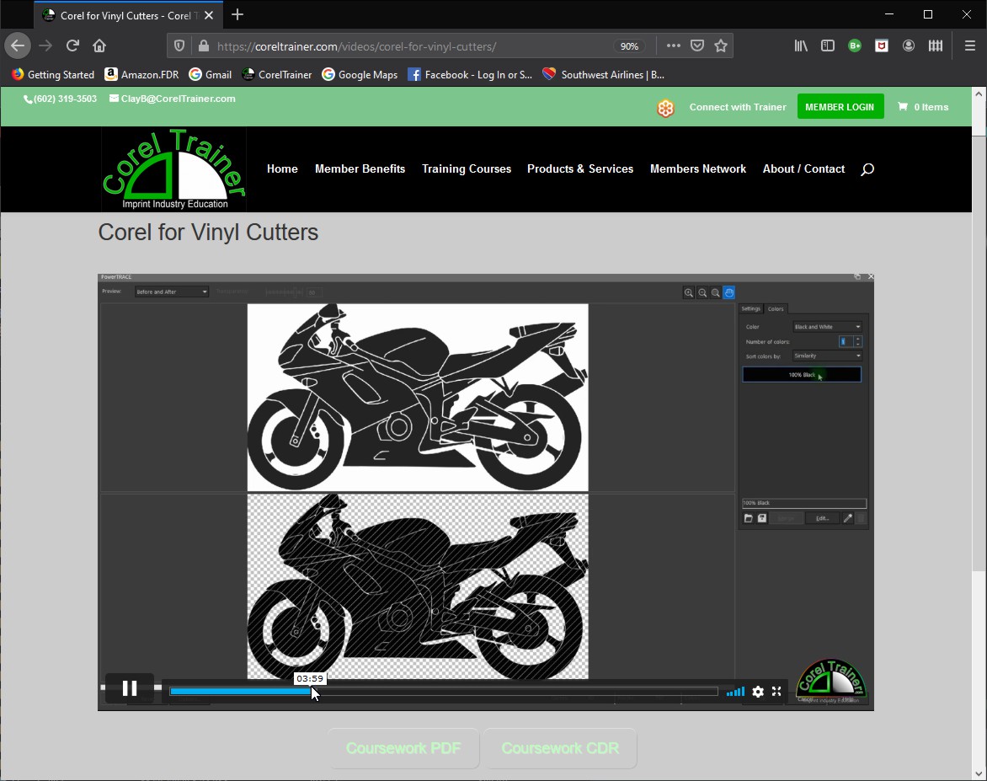Click the zoom out magnifier in PowerTRACE

tap(702, 292)
